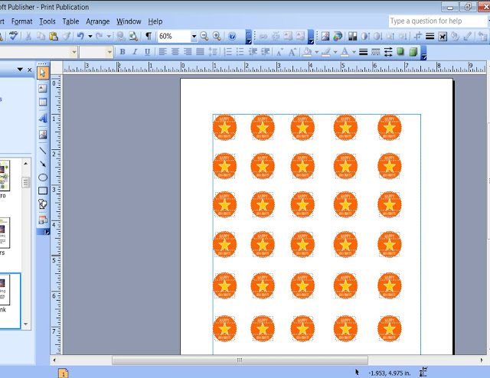Select the WordArt tool

tap(43, 118)
